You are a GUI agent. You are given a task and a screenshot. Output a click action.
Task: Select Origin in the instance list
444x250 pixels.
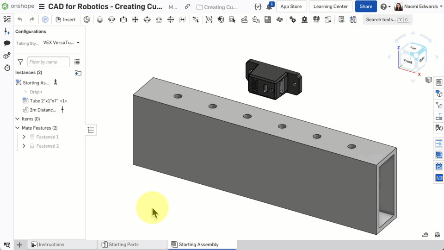click(36, 92)
